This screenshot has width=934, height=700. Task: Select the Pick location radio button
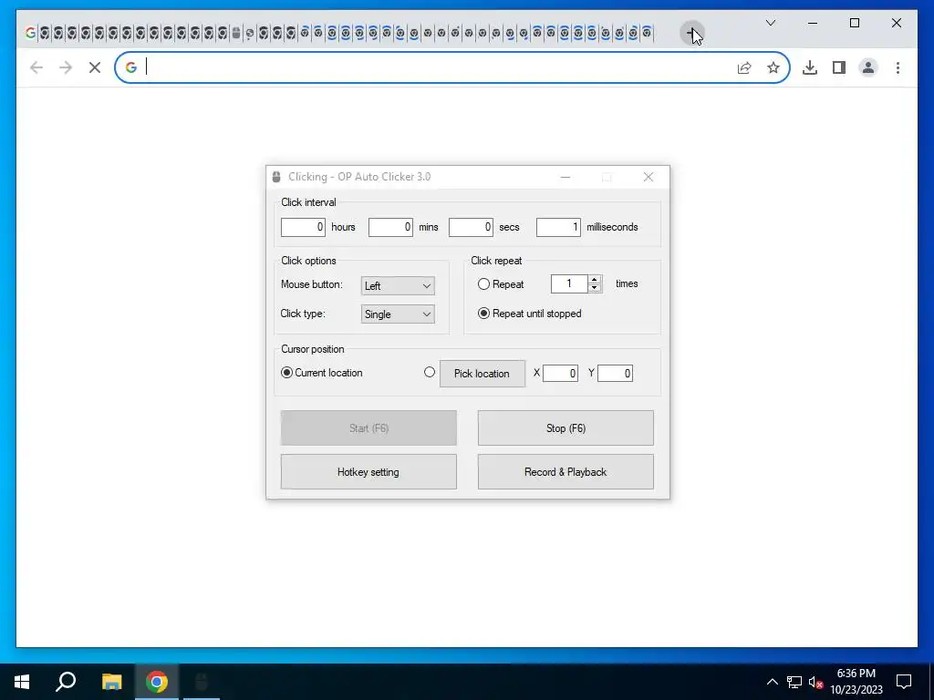[x=430, y=373]
